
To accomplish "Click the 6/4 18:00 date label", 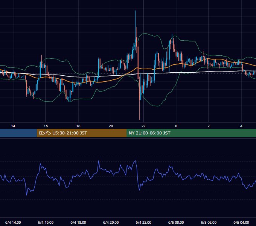I will click(78, 222).
